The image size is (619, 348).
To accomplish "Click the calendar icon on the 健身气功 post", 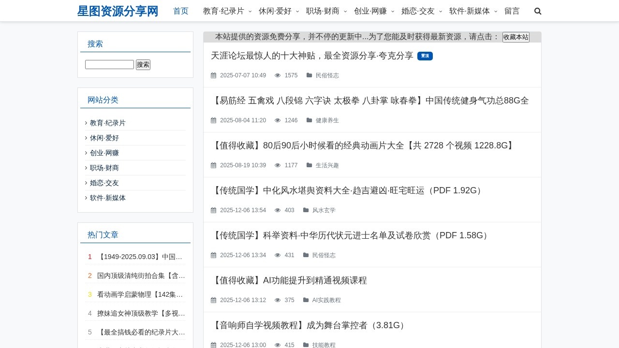I will pos(213,120).
